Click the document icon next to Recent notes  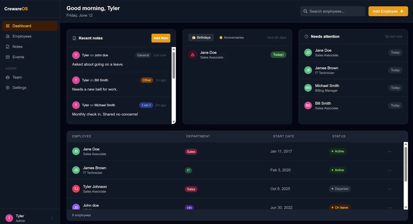click(74, 38)
